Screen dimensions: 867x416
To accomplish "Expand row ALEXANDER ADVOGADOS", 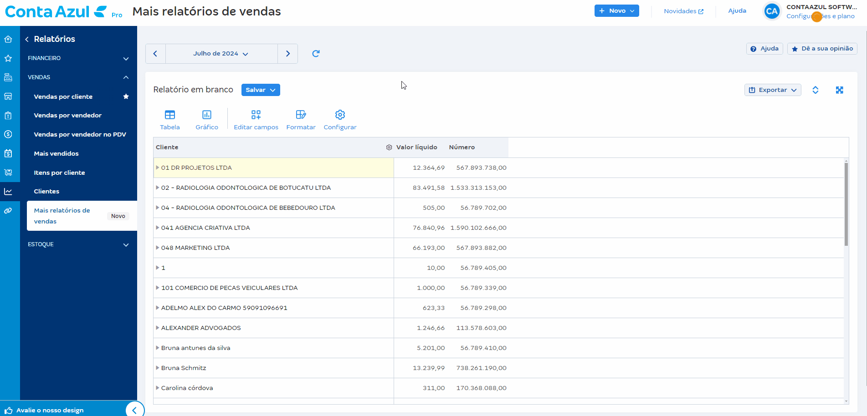I will pyautogui.click(x=158, y=328).
